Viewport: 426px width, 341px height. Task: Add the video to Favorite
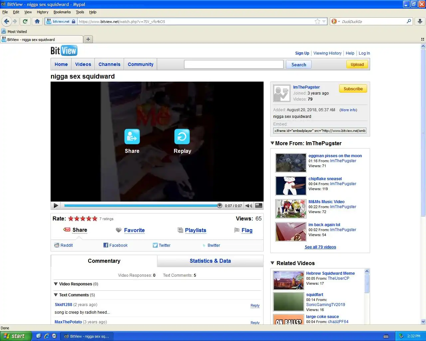coord(130,230)
